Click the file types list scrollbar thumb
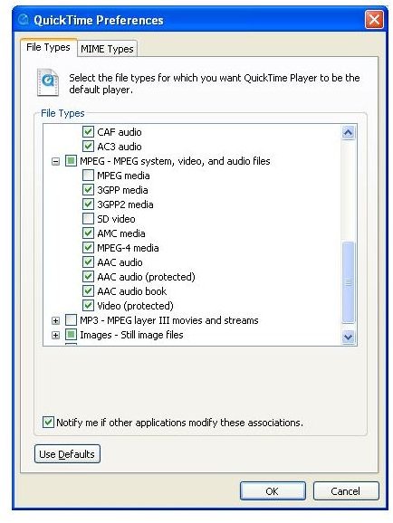Viewport: 393px width, 523px height. [348, 282]
